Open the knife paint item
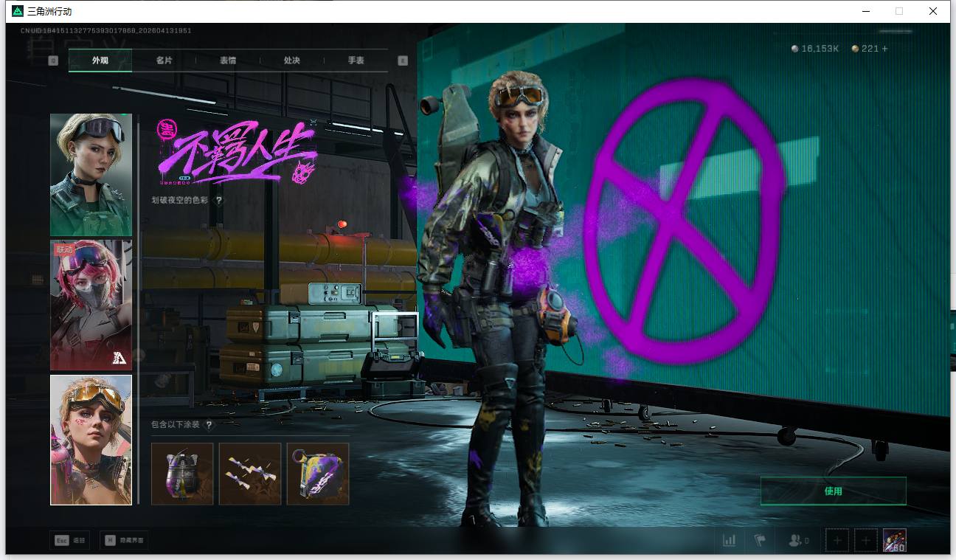This screenshot has height=560, width=956. point(250,474)
